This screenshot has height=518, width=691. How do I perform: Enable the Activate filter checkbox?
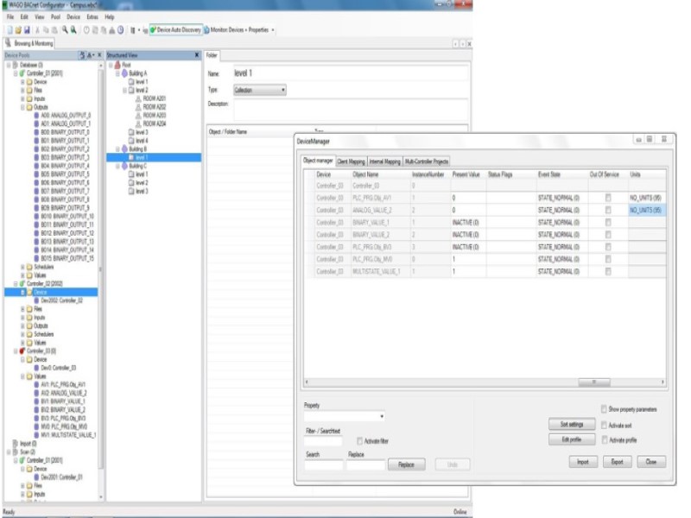click(359, 441)
